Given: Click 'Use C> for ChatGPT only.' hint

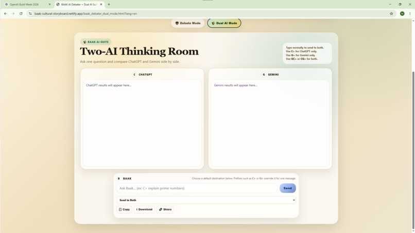Looking at the screenshot, I should pos(301,51).
